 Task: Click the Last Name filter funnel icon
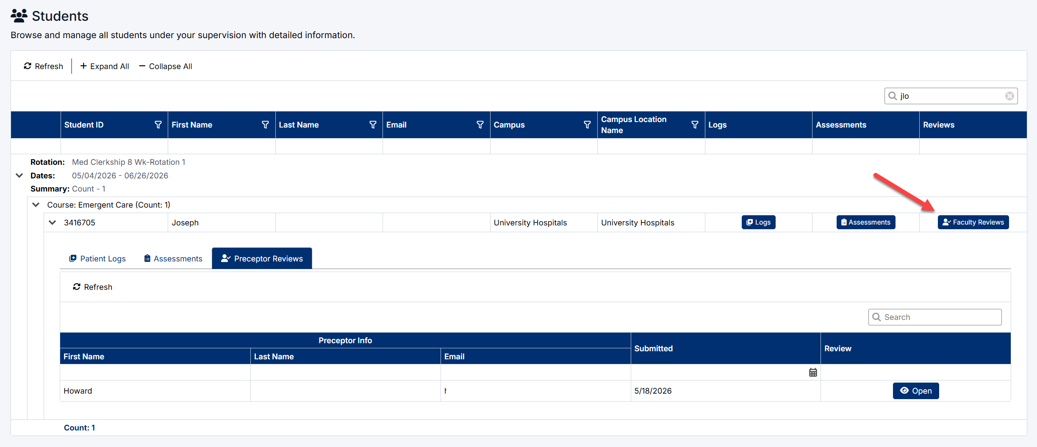373,125
